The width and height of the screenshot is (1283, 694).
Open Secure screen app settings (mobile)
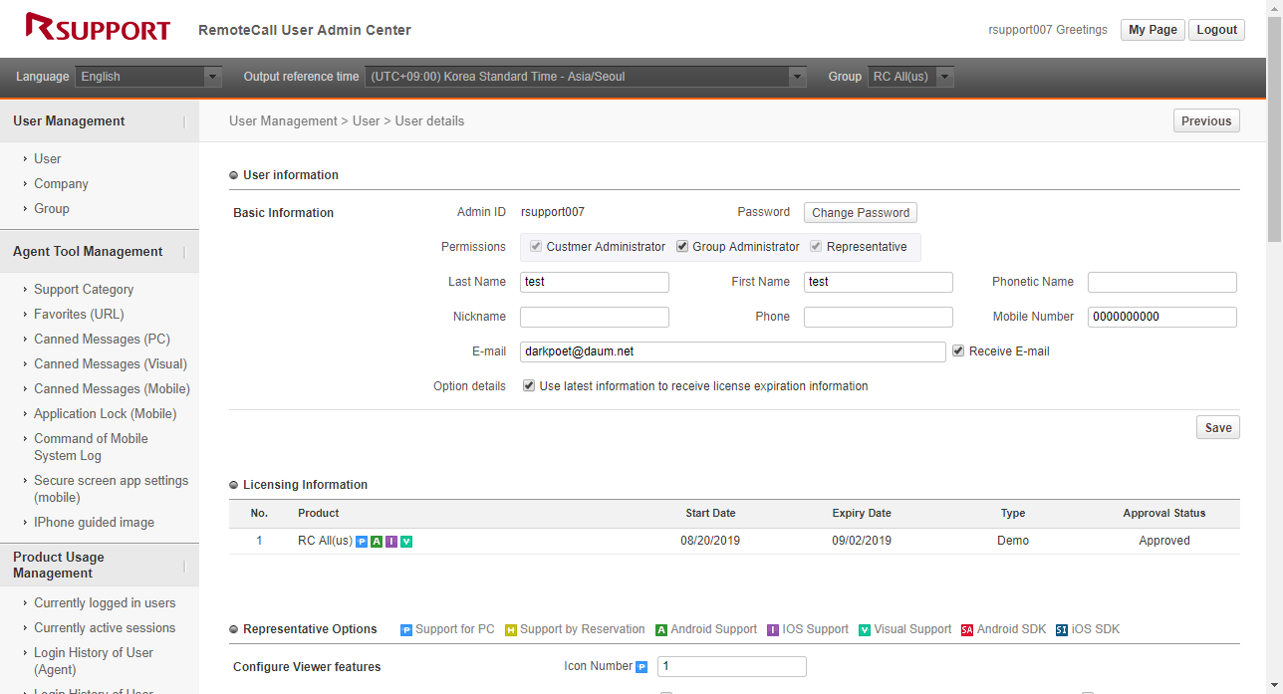111,489
